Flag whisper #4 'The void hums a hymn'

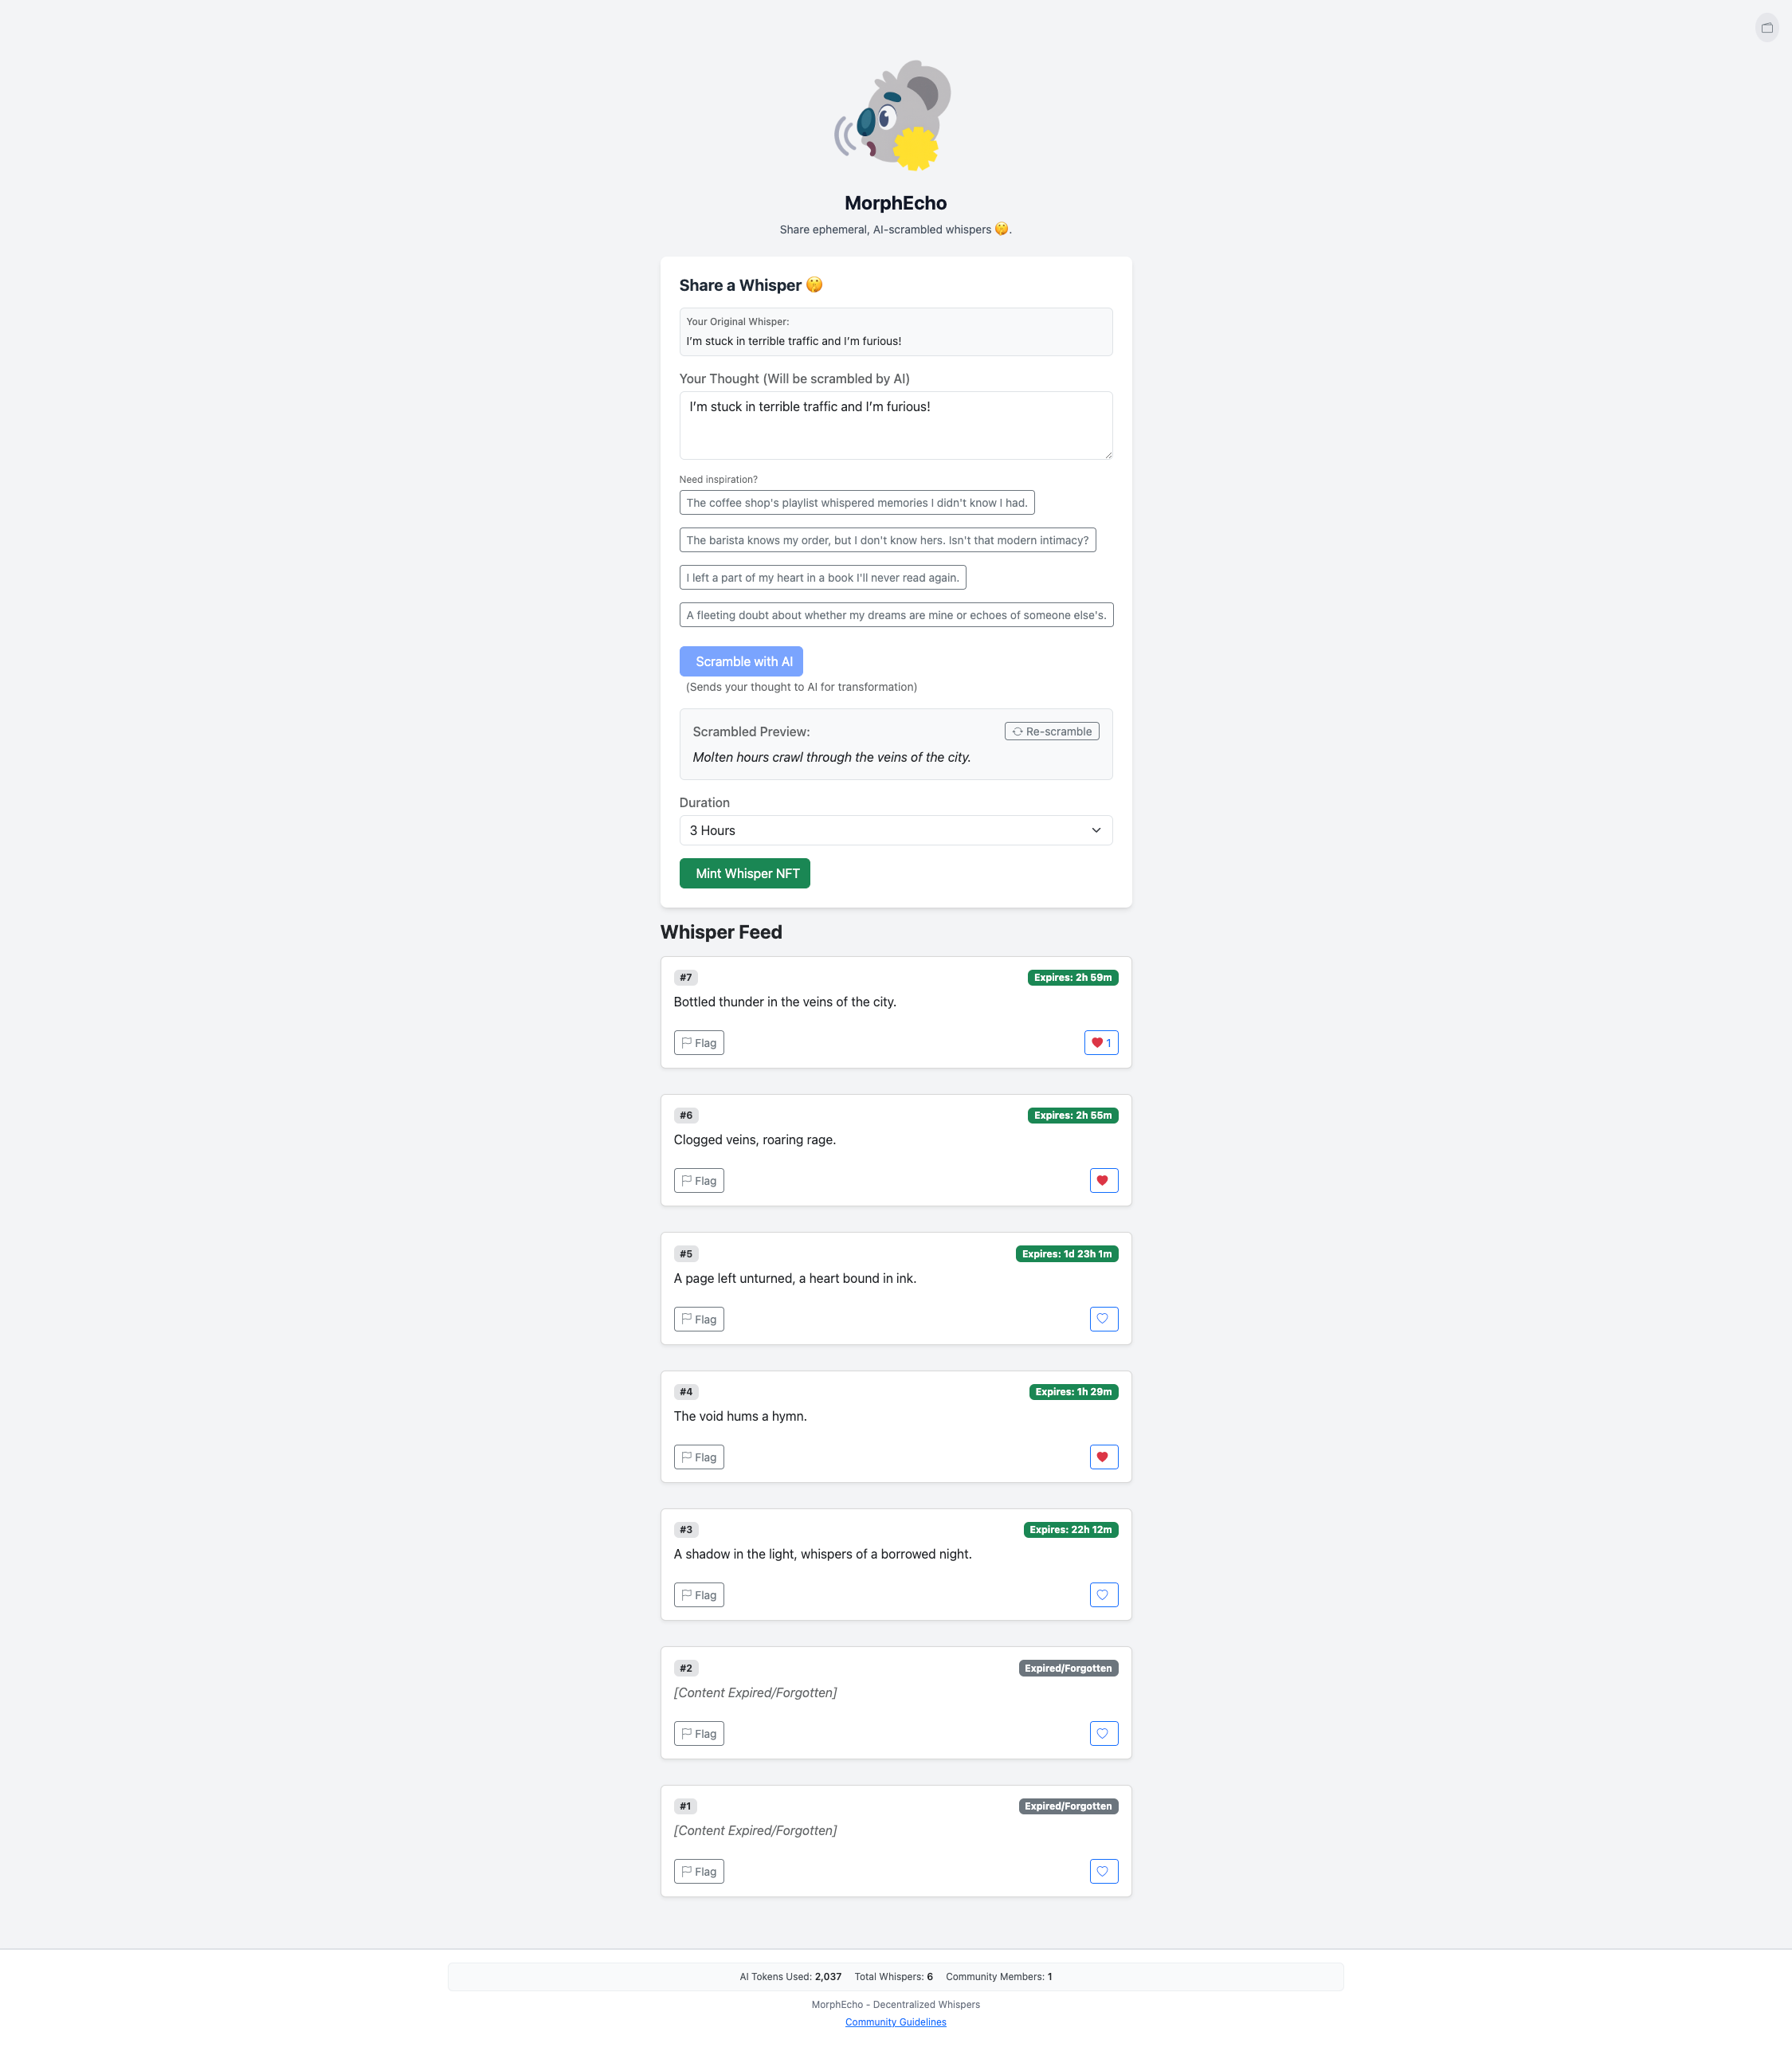[x=698, y=1457]
